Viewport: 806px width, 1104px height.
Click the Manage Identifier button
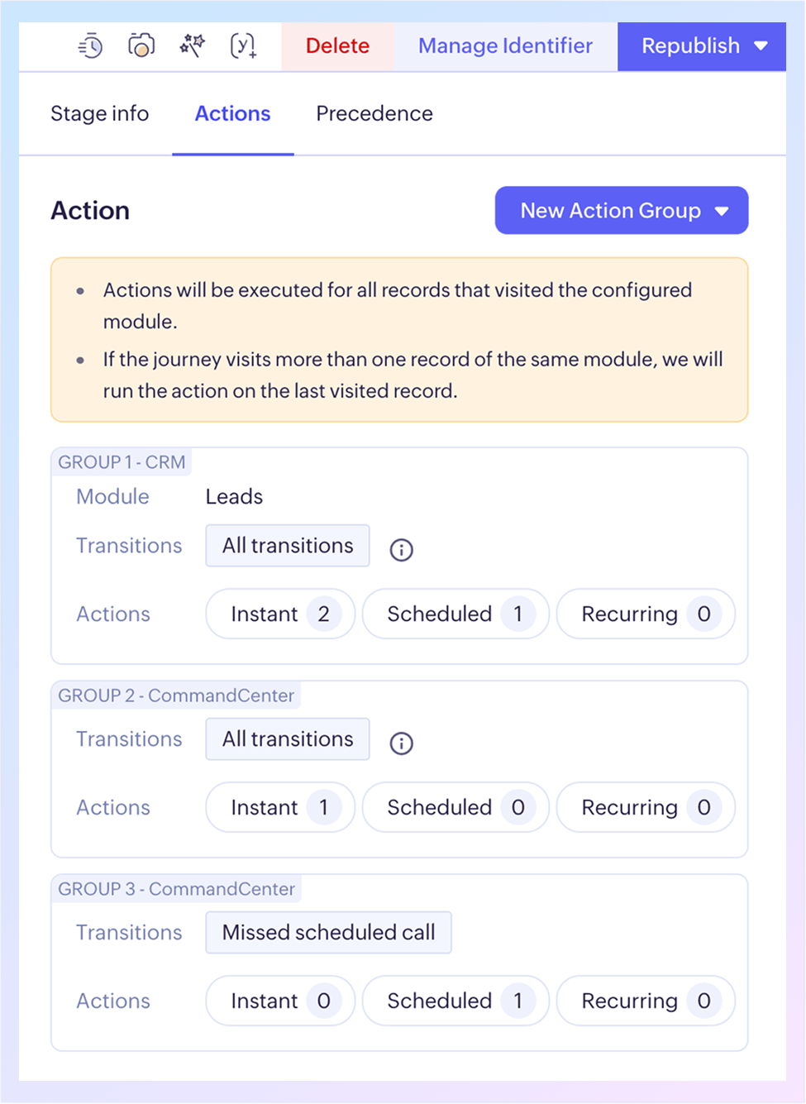505,46
